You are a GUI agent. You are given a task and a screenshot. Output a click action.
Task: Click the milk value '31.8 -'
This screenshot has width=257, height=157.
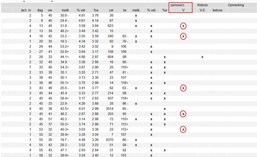pyautogui.click(x=64, y=26)
